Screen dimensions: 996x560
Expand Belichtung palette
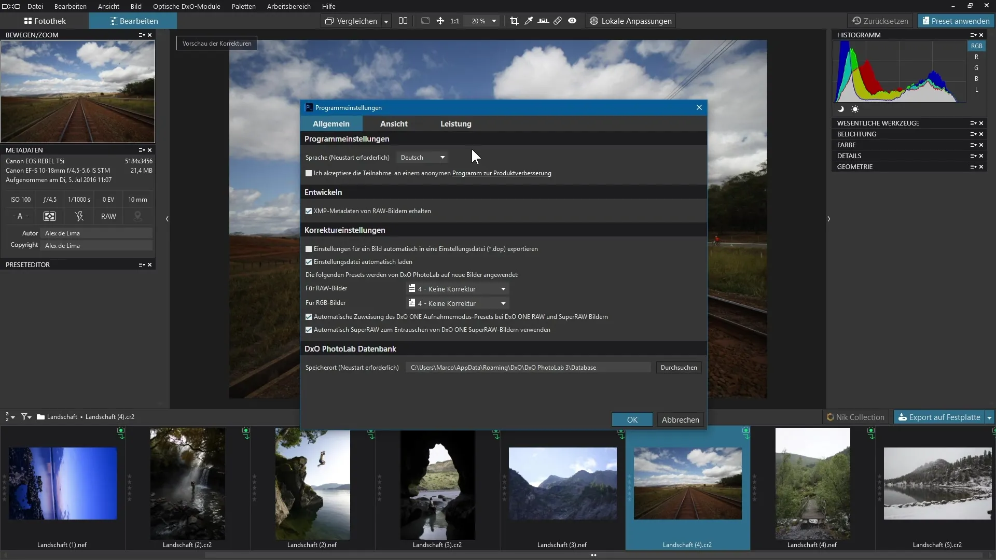pyautogui.click(x=856, y=134)
